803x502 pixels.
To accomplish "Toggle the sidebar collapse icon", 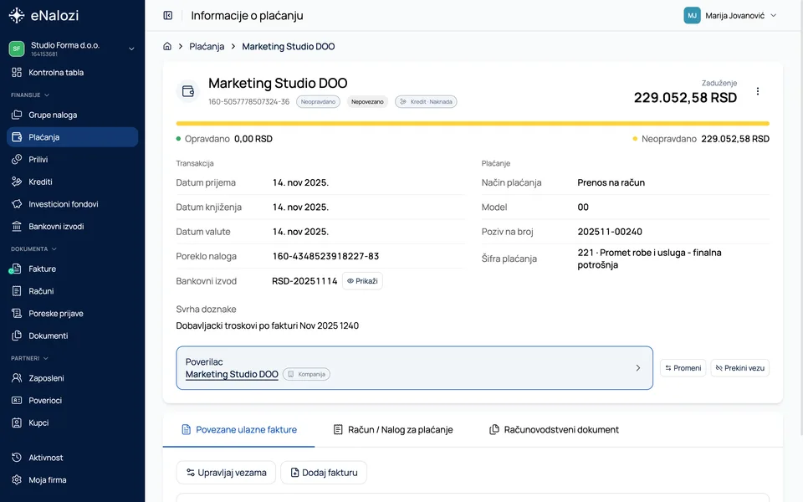I will (x=167, y=15).
